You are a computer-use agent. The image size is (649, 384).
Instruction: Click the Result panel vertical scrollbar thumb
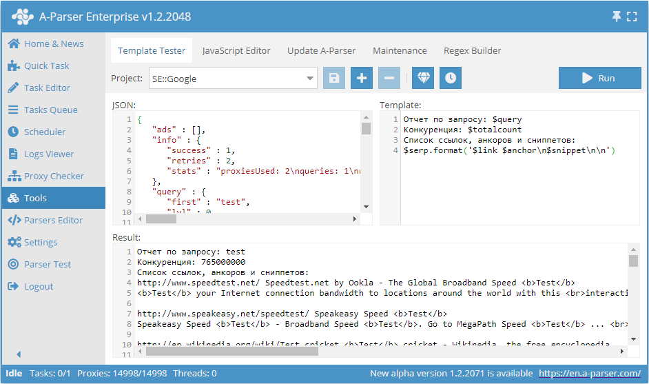click(633, 261)
